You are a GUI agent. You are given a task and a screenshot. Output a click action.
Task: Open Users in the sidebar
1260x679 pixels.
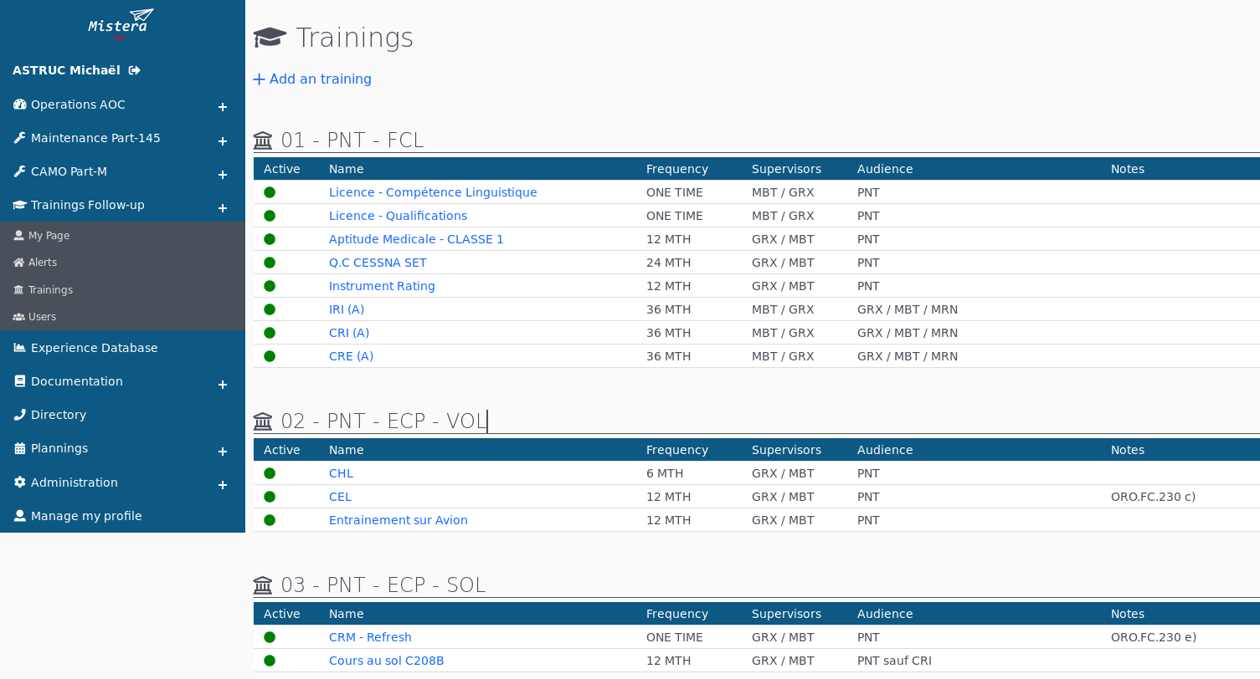[x=42, y=317]
